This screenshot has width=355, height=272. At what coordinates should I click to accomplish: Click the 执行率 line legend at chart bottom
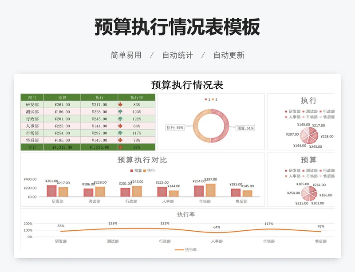point(185,249)
